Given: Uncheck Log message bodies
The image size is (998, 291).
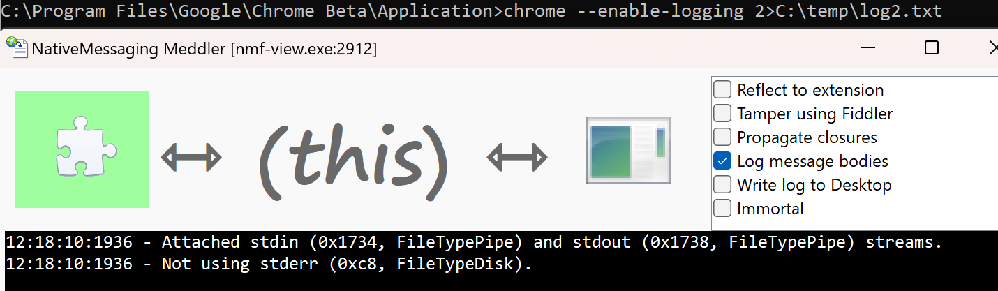Looking at the screenshot, I should pyautogui.click(x=722, y=161).
